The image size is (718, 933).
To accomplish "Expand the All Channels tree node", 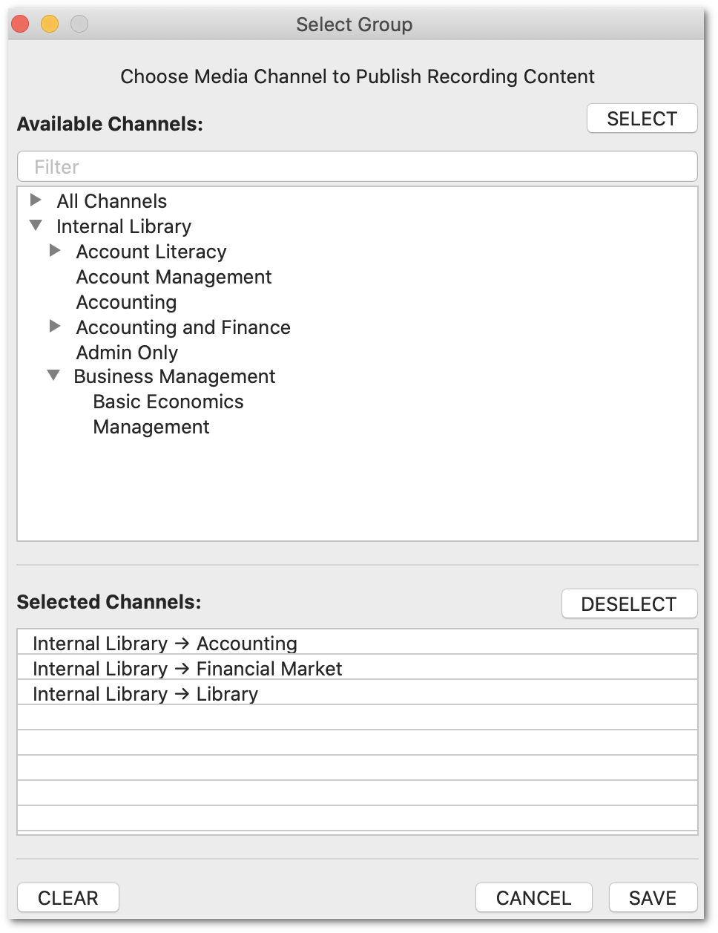I will tap(36, 200).
